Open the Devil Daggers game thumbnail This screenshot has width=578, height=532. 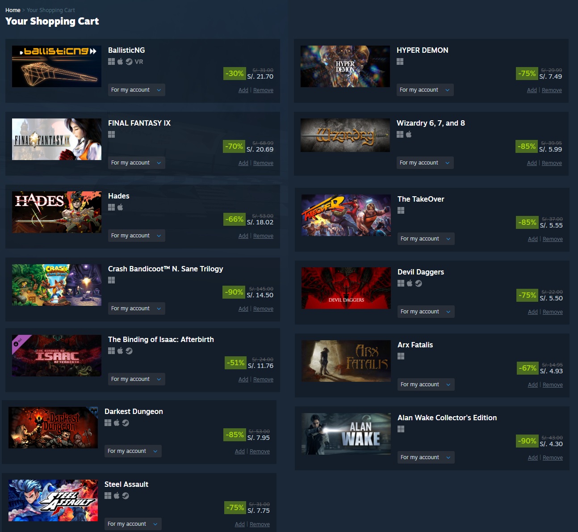click(346, 288)
